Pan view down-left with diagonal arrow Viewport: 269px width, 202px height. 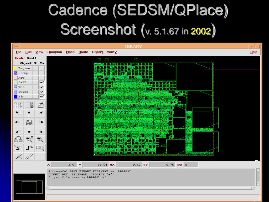click(18, 131)
